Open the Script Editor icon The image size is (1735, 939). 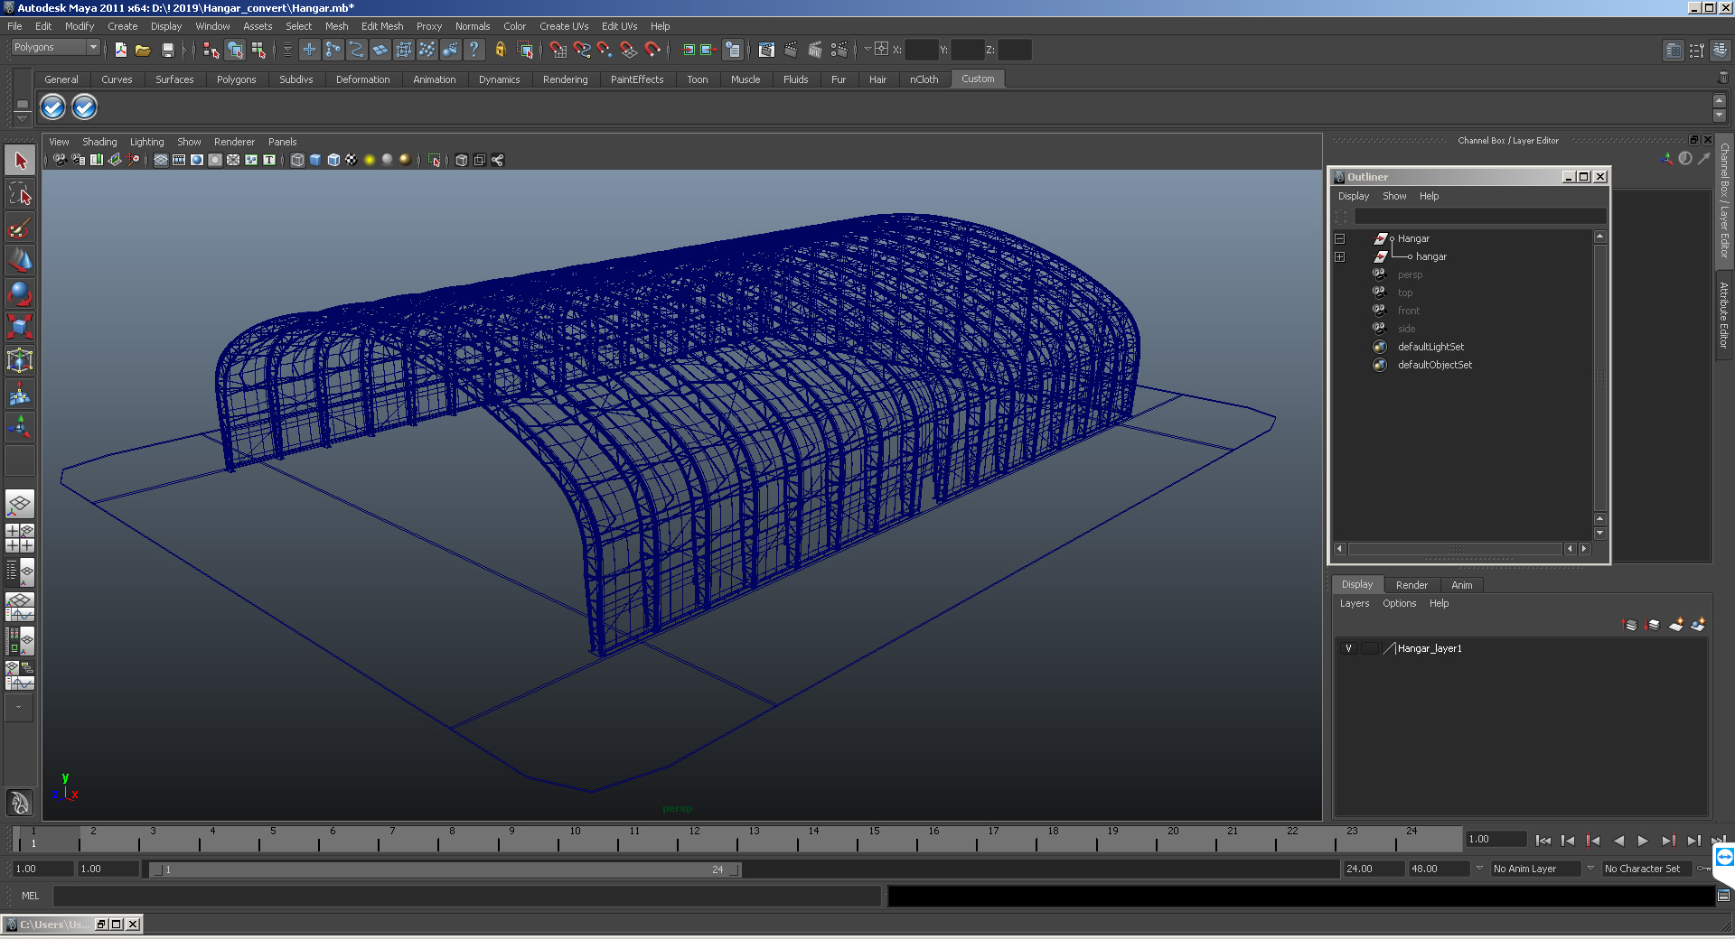(x=1723, y=896)
